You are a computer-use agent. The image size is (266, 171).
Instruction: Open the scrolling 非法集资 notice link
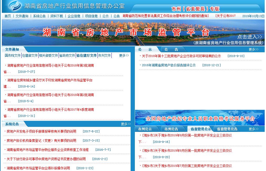point(166,16)
